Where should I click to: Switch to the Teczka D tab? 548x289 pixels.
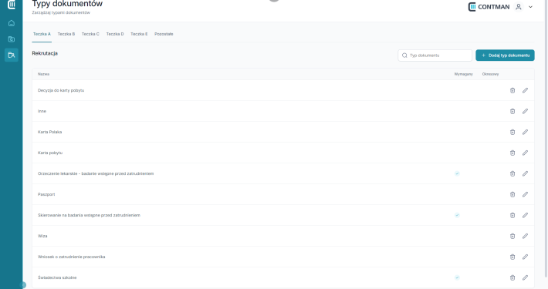point(115,34)
